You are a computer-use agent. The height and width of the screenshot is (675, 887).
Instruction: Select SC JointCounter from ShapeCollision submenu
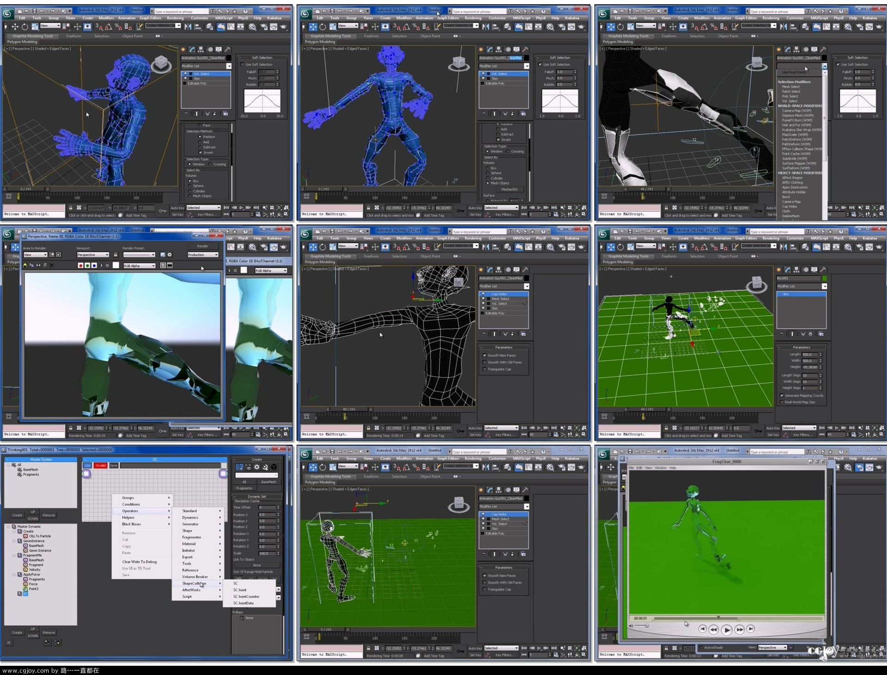pyautogui.click(x=249, y=597)
